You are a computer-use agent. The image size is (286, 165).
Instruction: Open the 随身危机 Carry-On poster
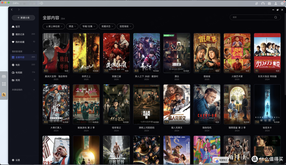coord(207,105)
